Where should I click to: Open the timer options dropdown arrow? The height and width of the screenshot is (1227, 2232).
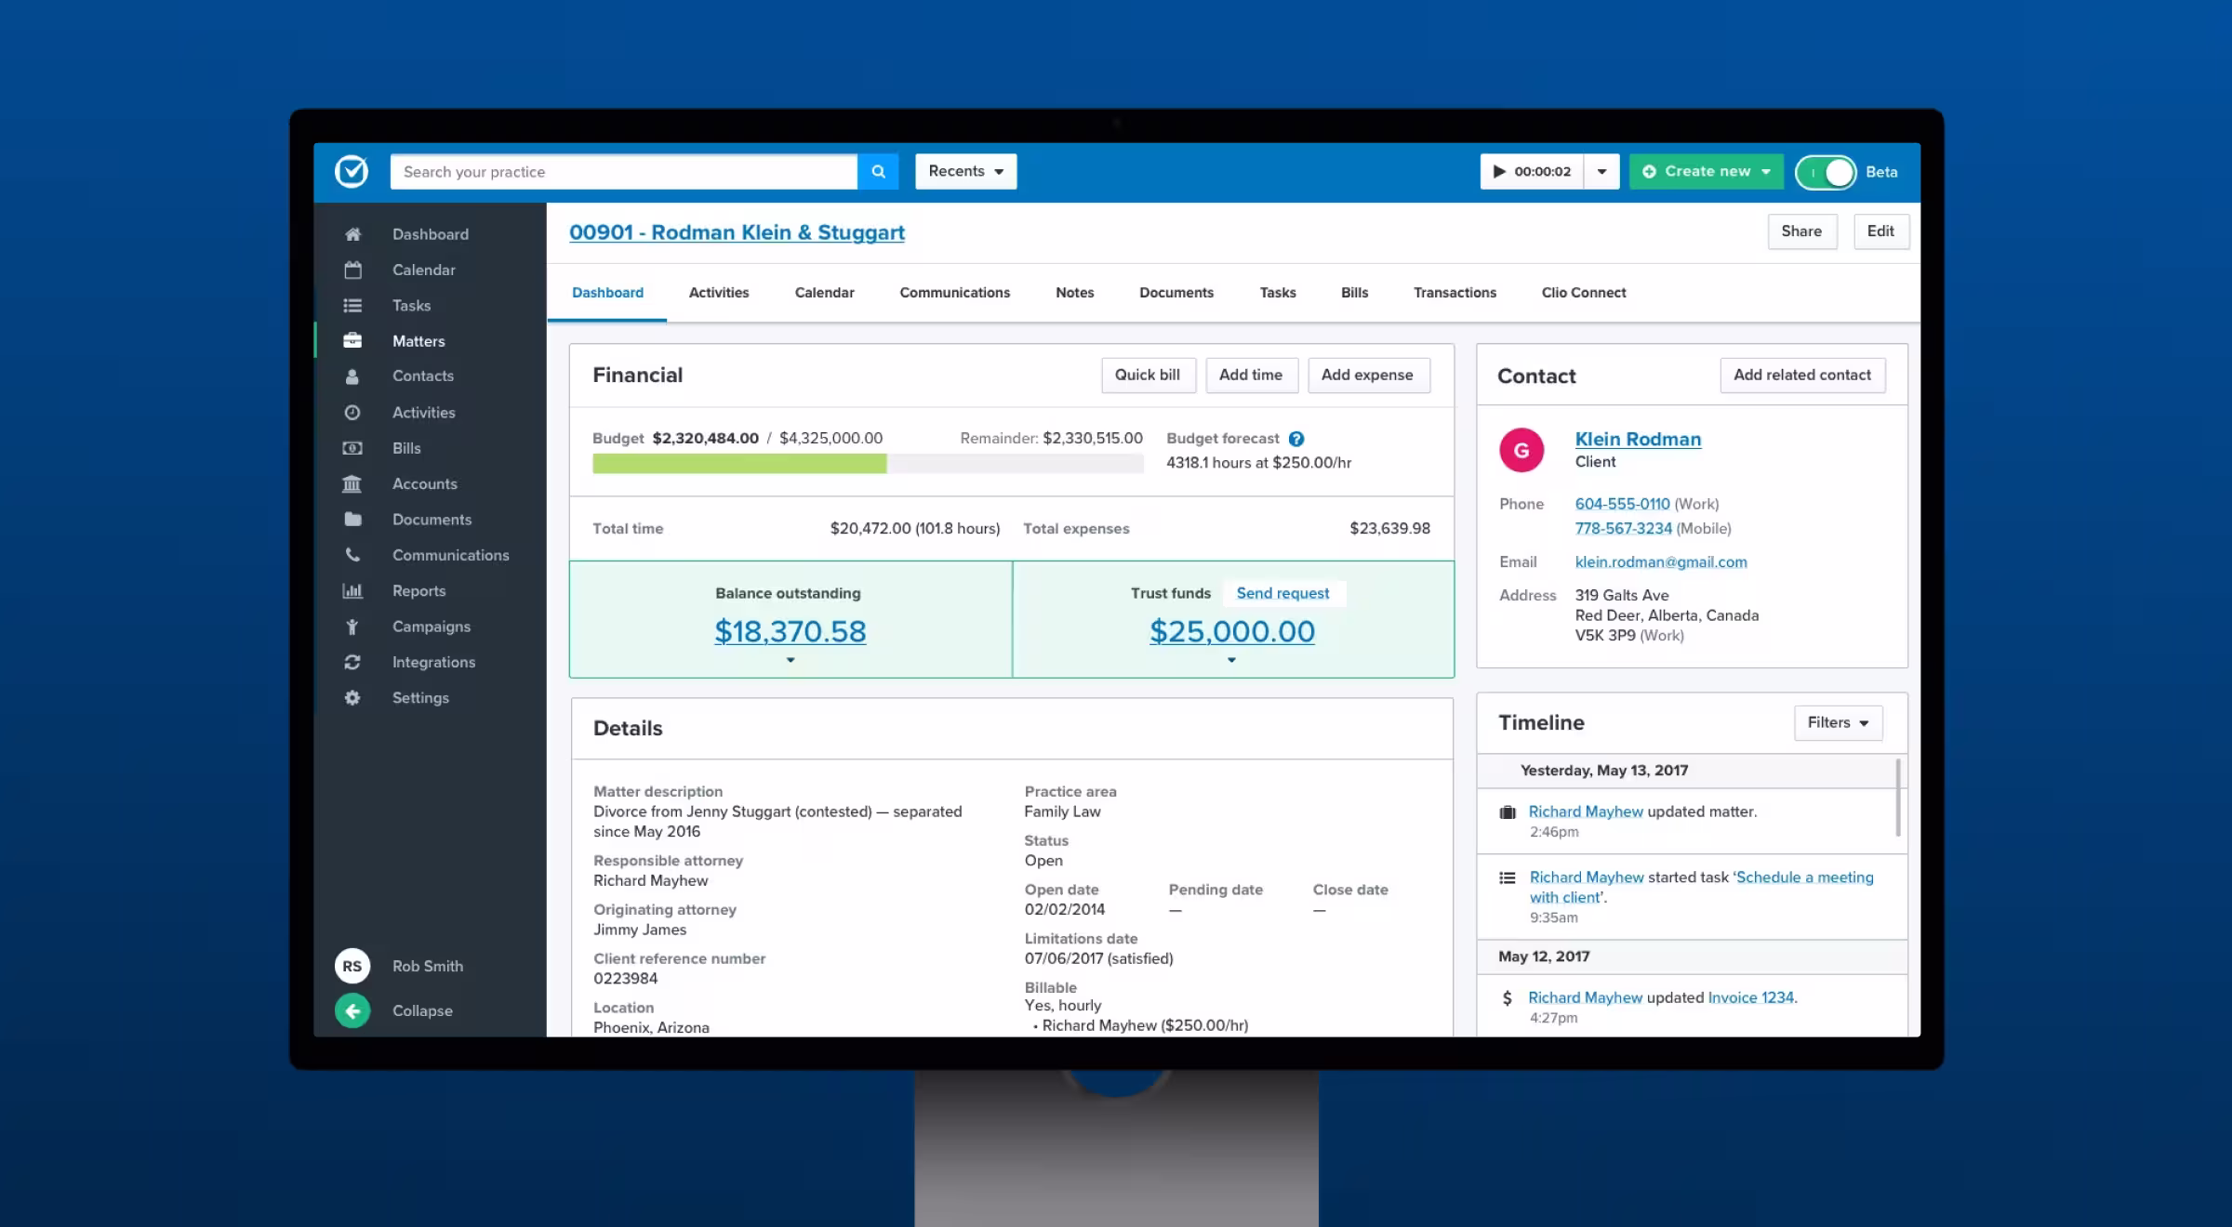(1601, 171)
